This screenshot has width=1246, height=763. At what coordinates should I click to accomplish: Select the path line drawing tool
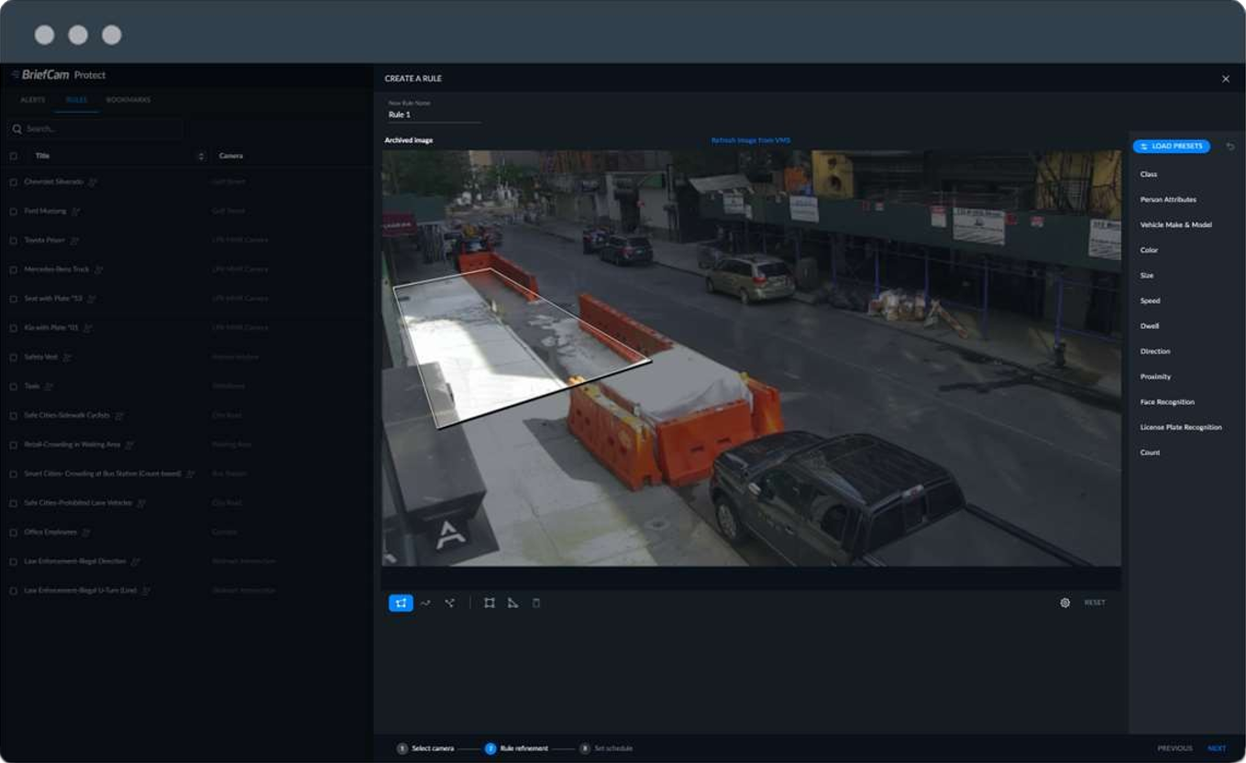click(425, 603)
